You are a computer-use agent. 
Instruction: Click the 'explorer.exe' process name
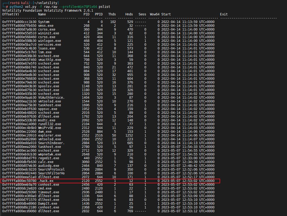pos(50,135)
